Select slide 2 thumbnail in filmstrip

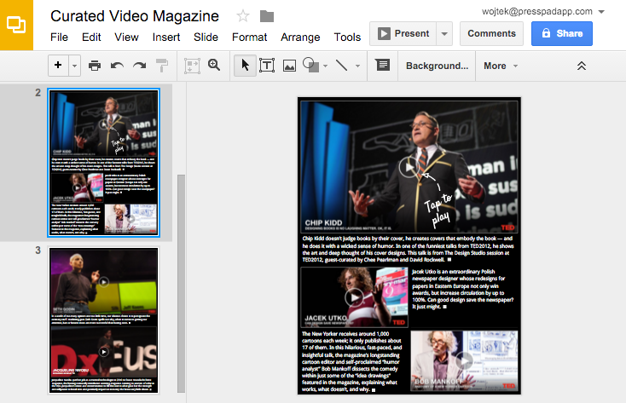103,163
